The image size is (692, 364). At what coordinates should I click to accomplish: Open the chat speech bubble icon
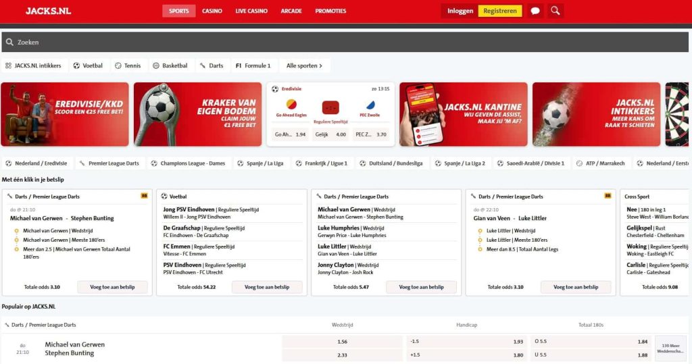click(535, 11)
